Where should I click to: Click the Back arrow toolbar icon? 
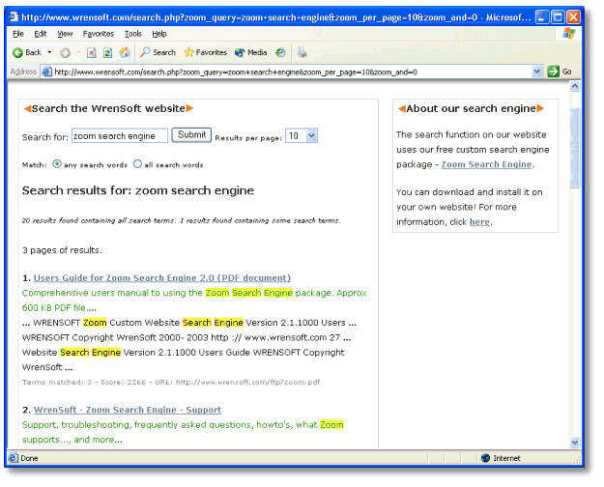[17, 53]
